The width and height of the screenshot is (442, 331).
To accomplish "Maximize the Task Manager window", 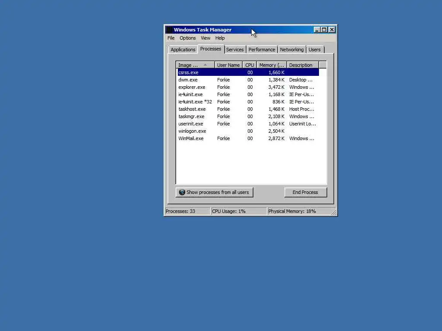I will click(324, 30).
